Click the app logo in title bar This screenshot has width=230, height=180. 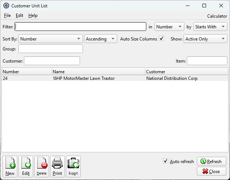pyautogui.click(x=6, y=6)
